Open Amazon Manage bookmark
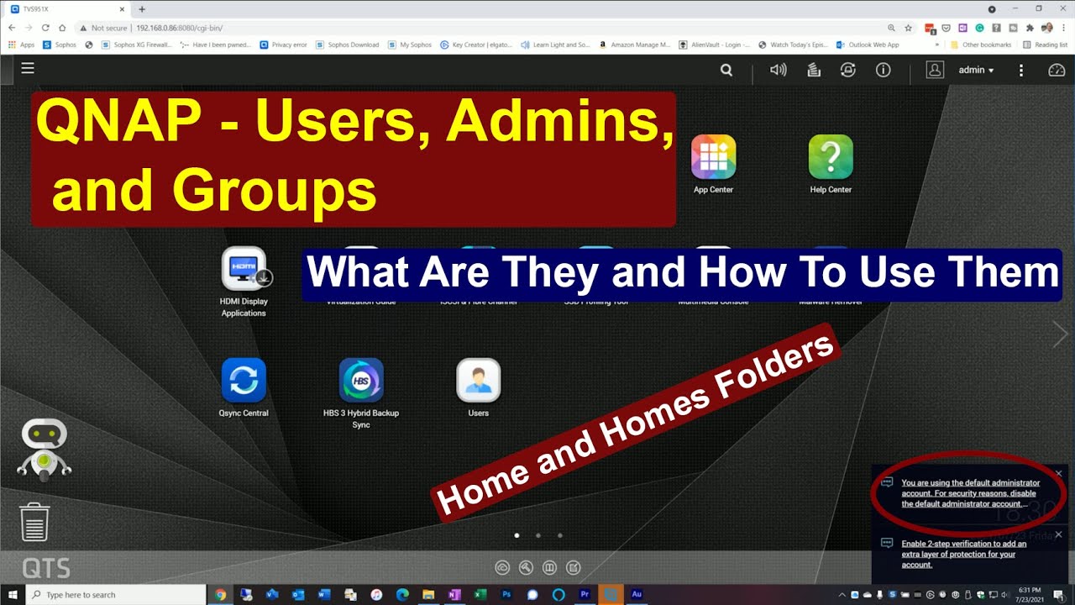1075x605 pixels. (635, 45)
